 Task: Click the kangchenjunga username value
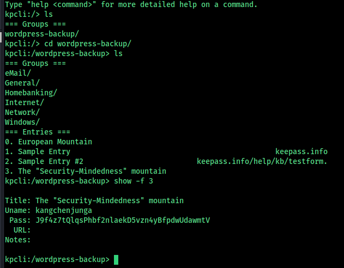point(64,211)
